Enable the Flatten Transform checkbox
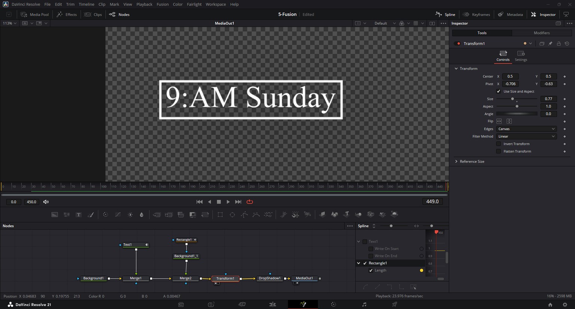Viewport: 575px width, 309px height. tap(499, 151)
